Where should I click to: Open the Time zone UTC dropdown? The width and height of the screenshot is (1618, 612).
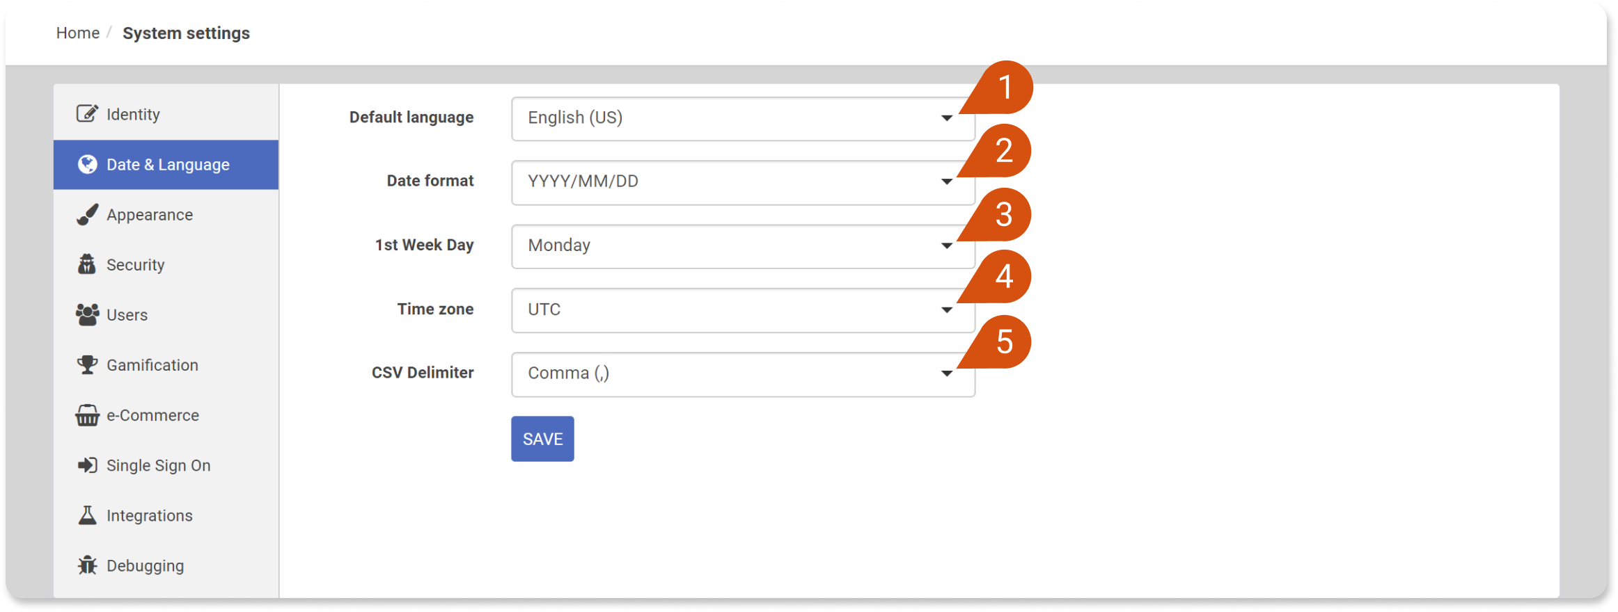coord(743,310)
